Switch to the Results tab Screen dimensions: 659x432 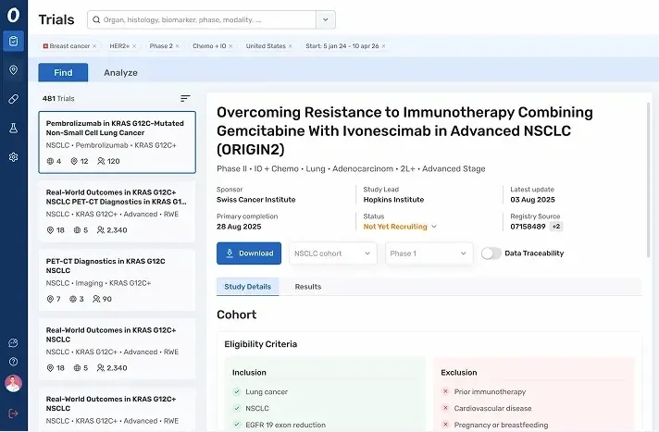click(x=307, y=287)
